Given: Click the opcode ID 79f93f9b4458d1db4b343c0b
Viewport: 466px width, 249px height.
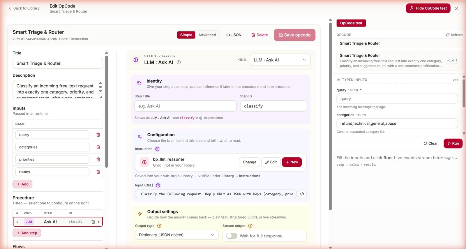Looking at the screenshot, I should (x=35, y=39).
